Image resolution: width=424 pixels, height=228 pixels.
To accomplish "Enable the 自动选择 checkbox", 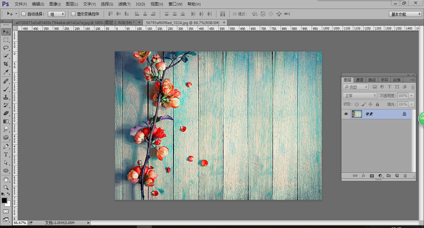I will click(x=24, y=14).
